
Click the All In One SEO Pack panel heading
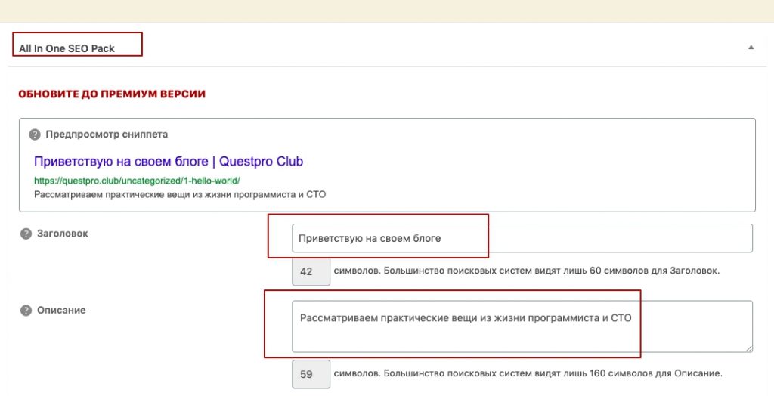(67, 48)
